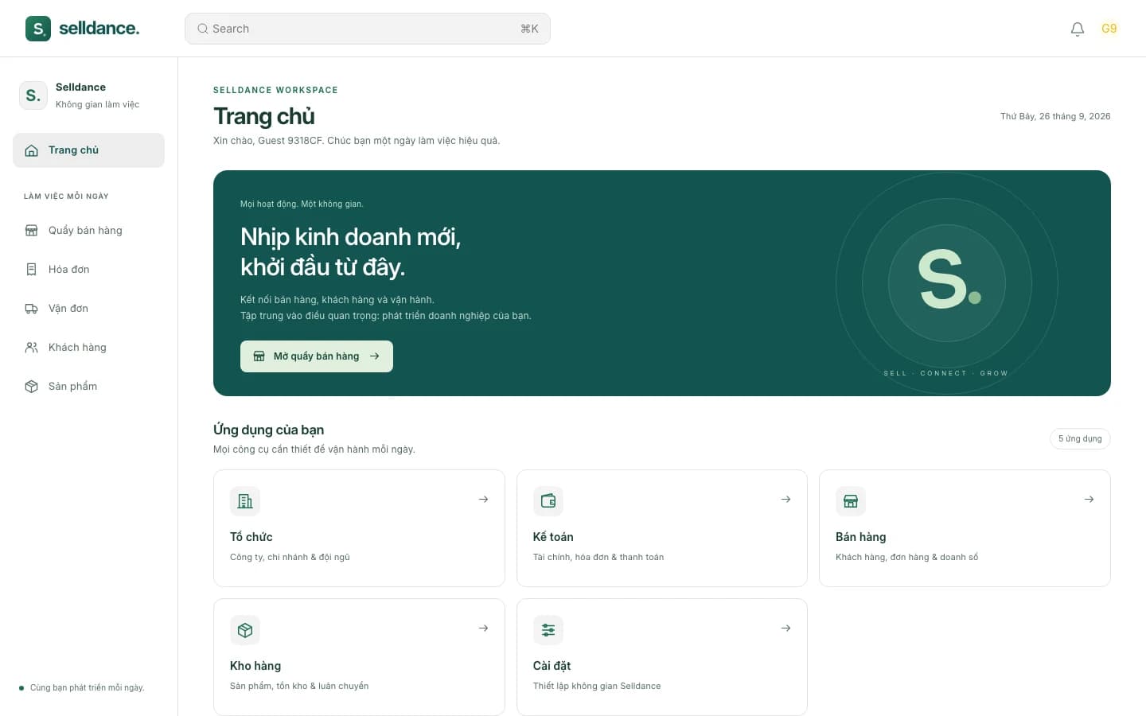Click the Khách hàng people icon
This screenshot has height=716, width=1146.
(32, 348)
